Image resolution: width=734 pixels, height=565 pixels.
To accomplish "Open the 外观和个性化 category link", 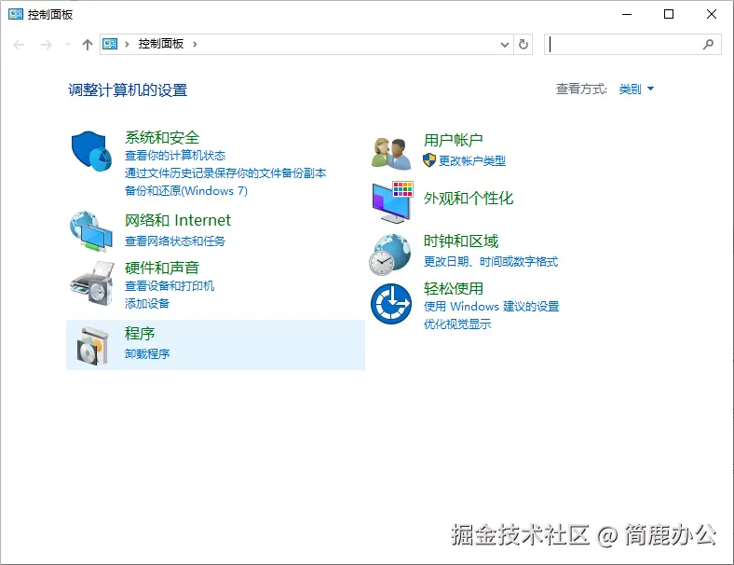I will tap(469, 199).
